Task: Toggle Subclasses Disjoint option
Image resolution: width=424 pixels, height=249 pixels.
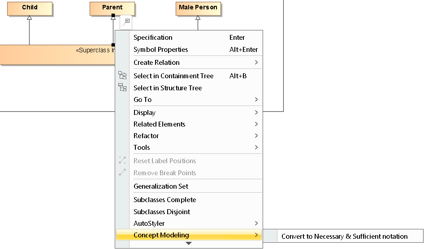Action: (x=162, y=212)
